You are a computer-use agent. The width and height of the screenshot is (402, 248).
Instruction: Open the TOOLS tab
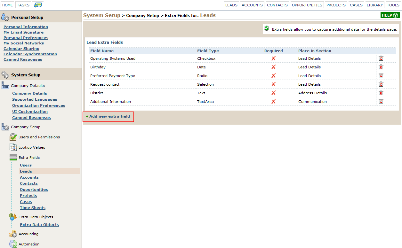[393, 5]
